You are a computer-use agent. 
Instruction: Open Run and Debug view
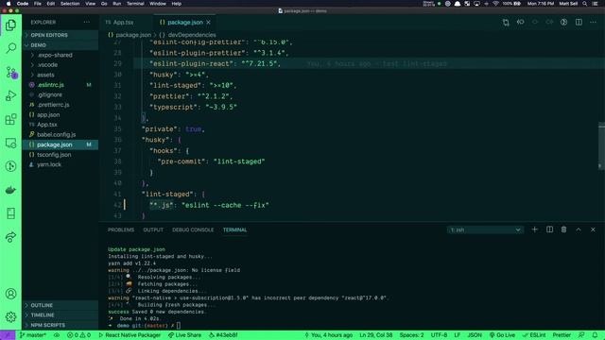[x=10, y=95]
